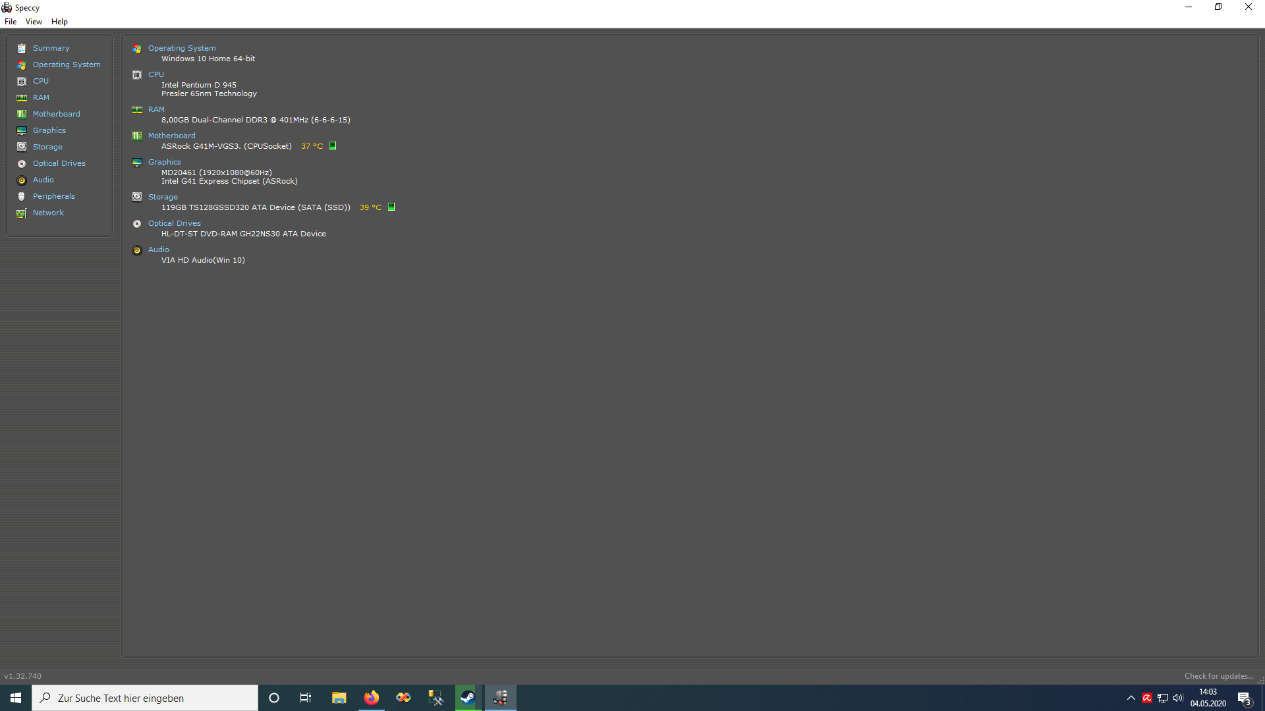Open the volume speaker in the tray
This screenshot has height=711, width=1265.
click(1178, 698)
